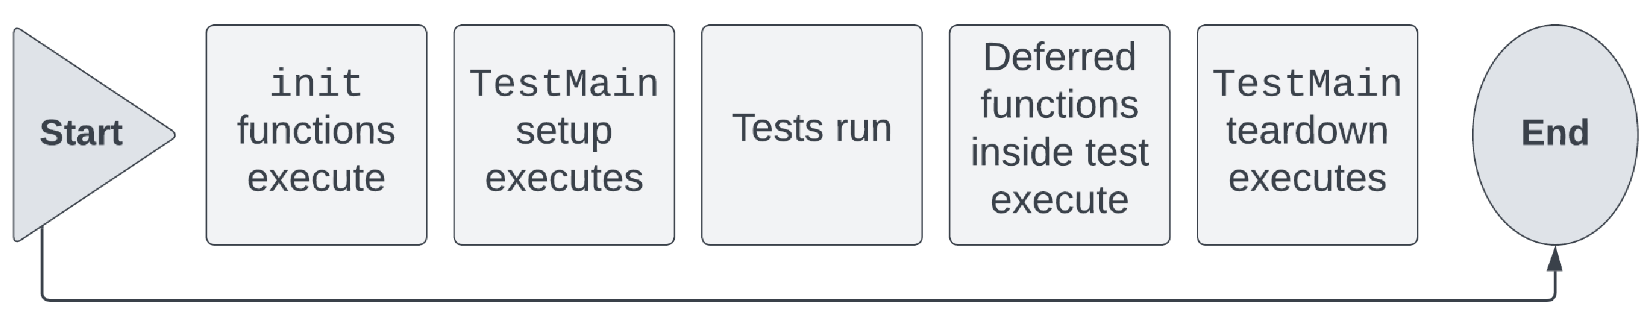This screenshot has height=329, width=1648.
Task: Click the word "teardown" in fifth box
Action: (x=1307, y=130)
